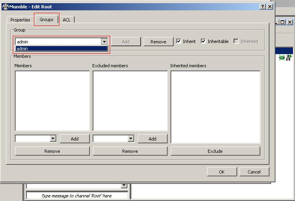This screenshot has width=295, height=201.
Task: Confirm changes with OK
Action: 222,172
